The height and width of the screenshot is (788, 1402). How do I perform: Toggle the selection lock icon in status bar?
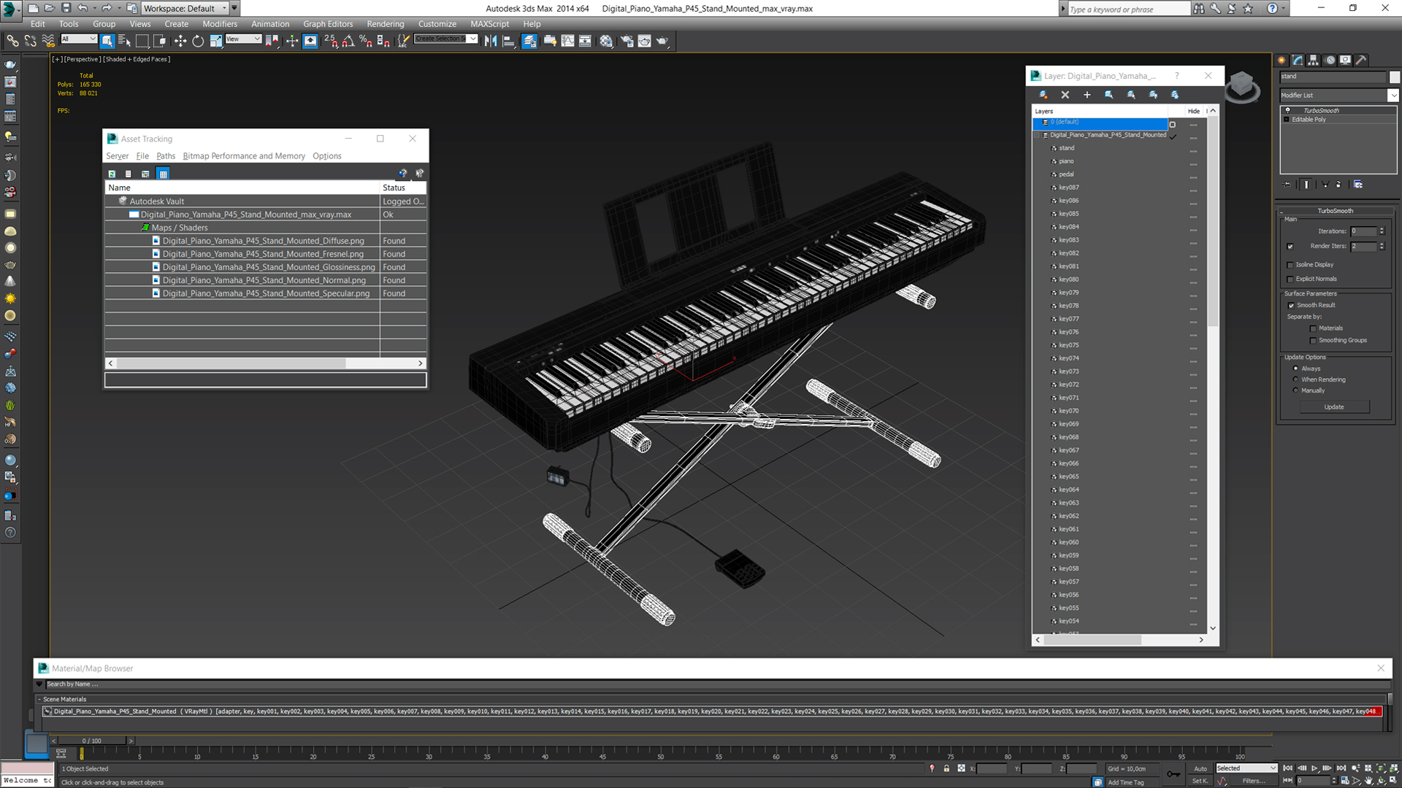[x=946, y=768]
